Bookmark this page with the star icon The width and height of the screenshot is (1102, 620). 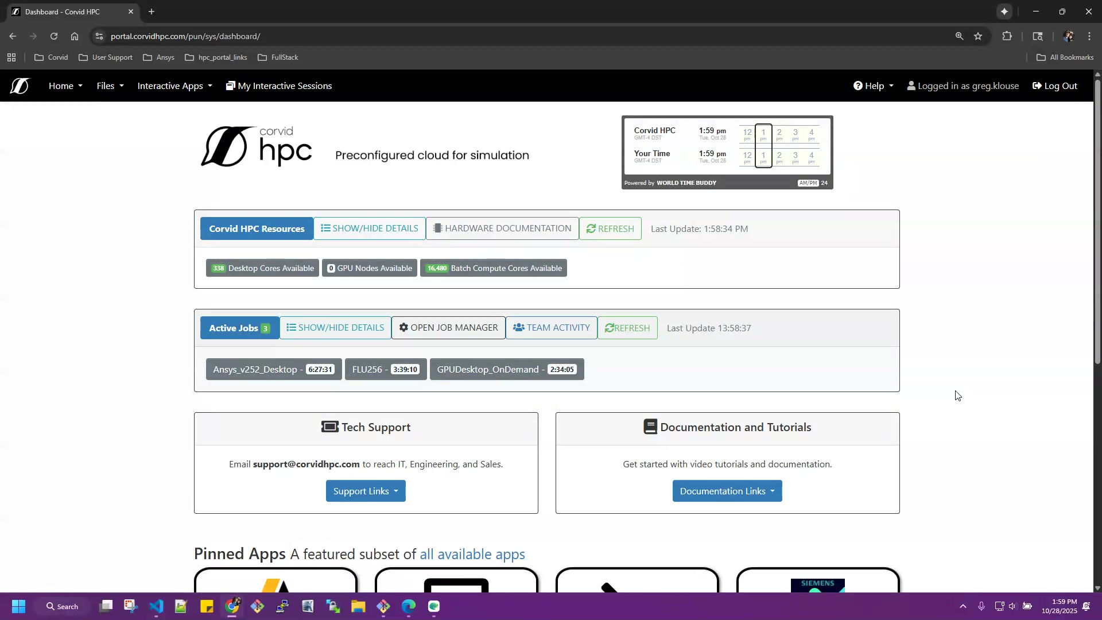tap(978, 36)
